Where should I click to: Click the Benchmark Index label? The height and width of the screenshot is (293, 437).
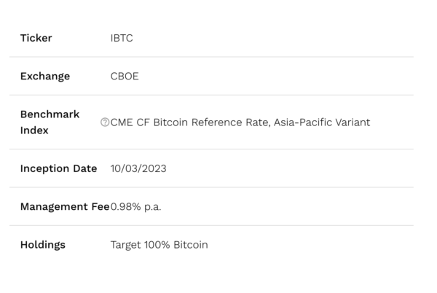click(x=50, y=122)
